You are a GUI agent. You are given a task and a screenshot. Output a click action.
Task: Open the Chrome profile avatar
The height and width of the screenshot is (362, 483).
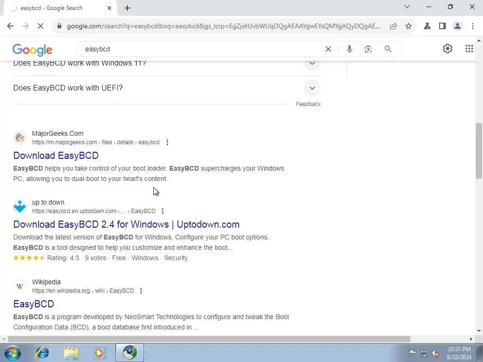pyautogui.click(x=458, y=26)
